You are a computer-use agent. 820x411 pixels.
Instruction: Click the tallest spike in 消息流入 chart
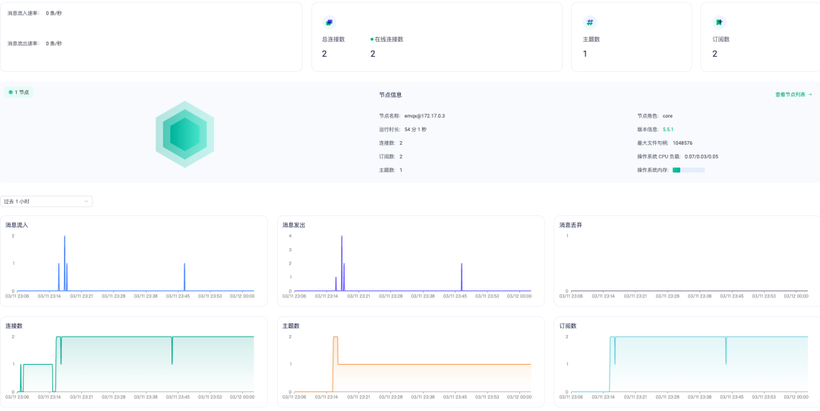[65, 236]
